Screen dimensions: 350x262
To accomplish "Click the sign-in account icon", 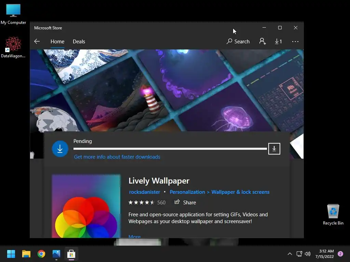I will point(262,41).
